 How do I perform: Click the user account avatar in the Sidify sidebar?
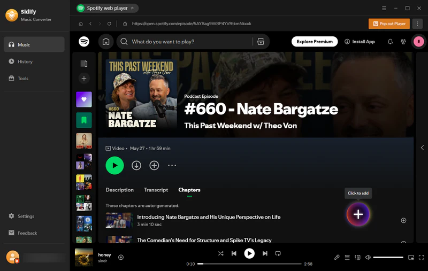12,257
